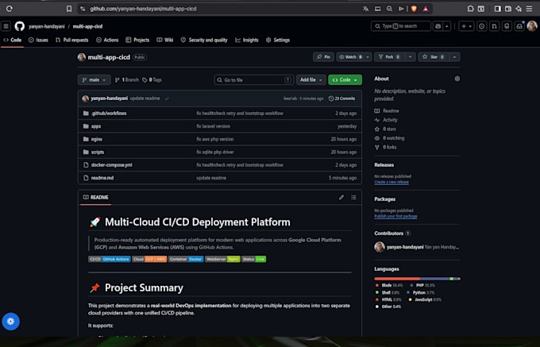Open the Activity link in About
Screen dimensions: 540x347
(x=386, y=120)
